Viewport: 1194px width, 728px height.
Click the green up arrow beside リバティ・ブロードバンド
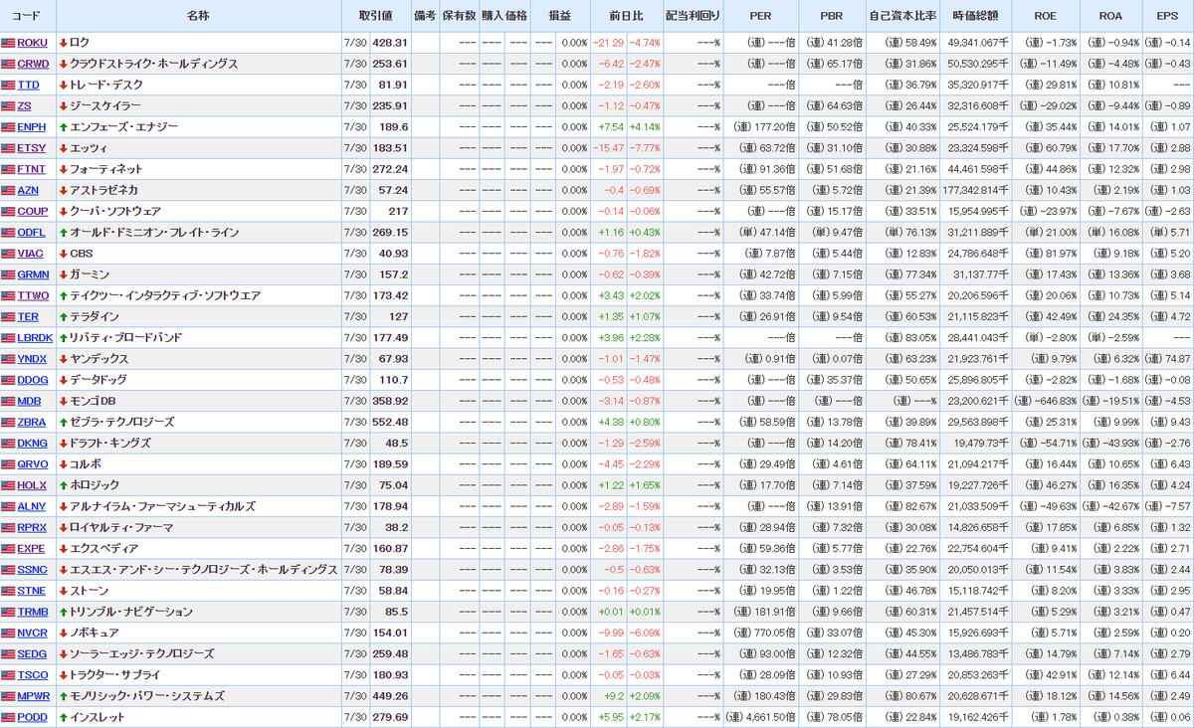click(x=63, y=338)
